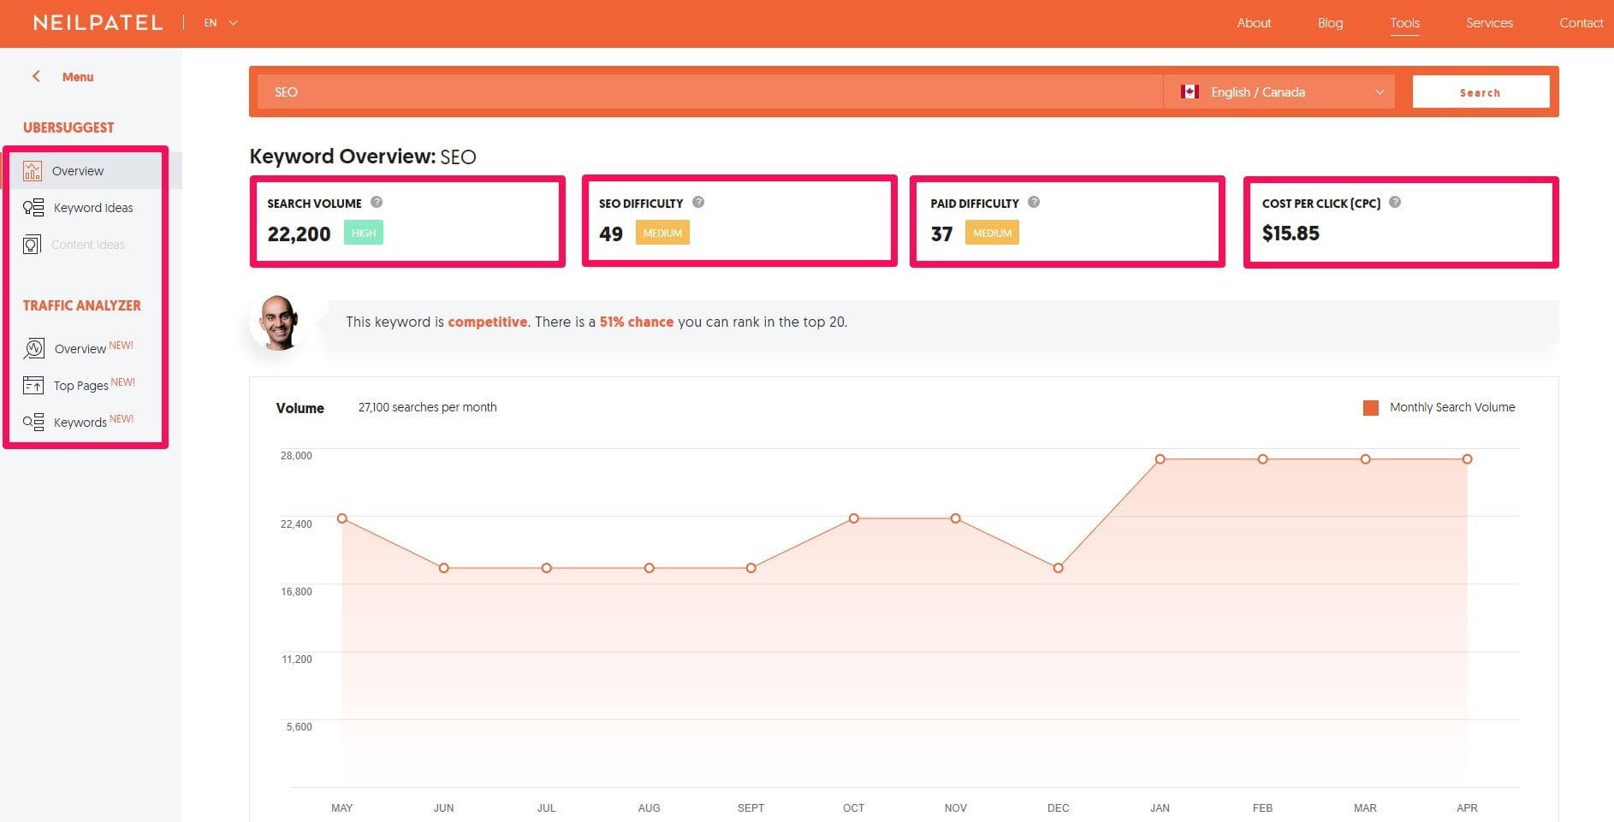Open Traffic Analyzer Overview link
The height and width of the screenshot is (822, 1614).
(x=80, y=349)
